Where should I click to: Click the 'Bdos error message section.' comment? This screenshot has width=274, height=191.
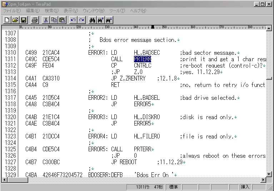pyautogui.click(x=138, y=40)
